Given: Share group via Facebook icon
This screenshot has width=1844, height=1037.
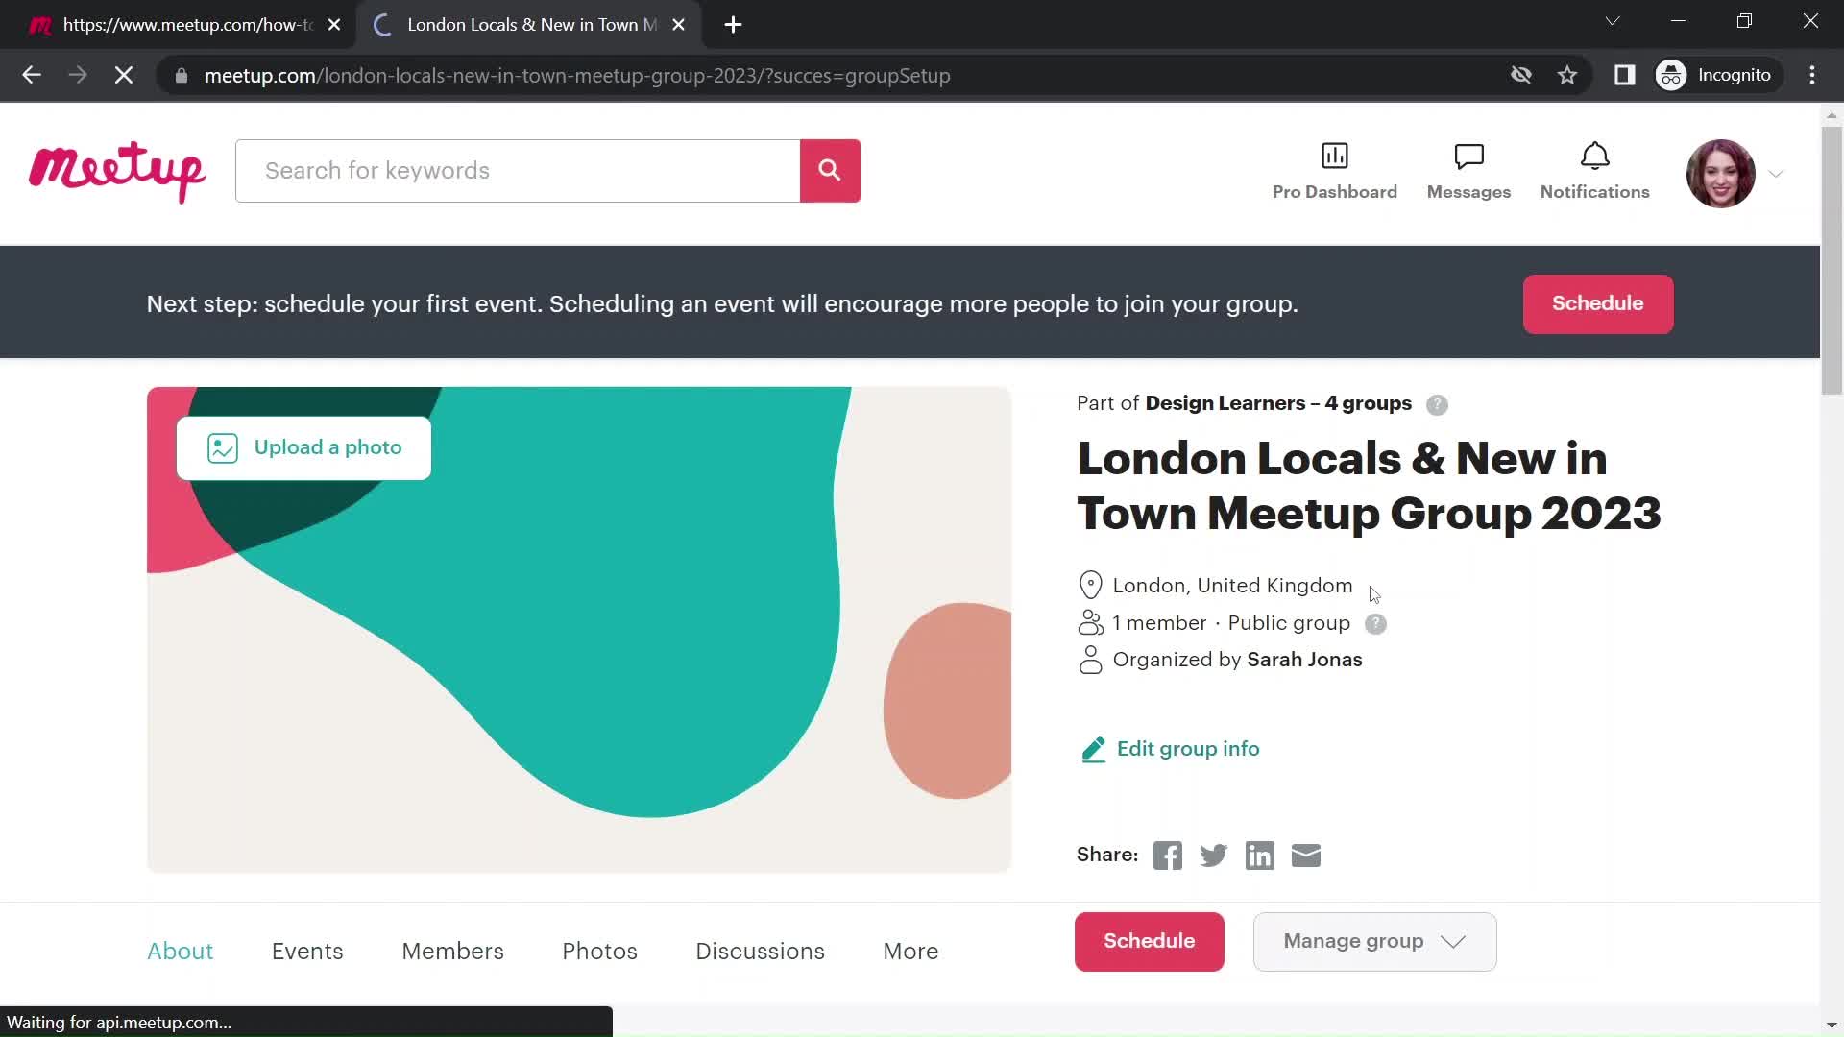Looking at the screenshot, I should tap(1165, 855).
